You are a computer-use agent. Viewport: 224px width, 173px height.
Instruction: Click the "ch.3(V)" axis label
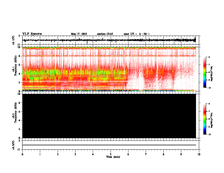point(14,145)
